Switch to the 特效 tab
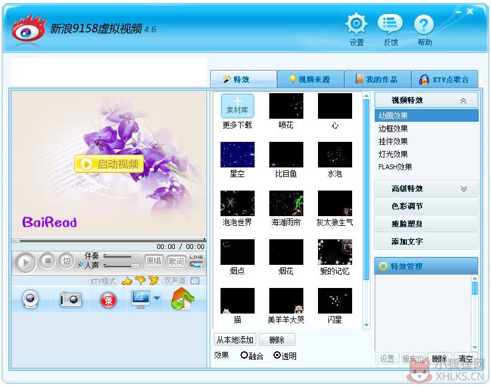Image resolution: width=491 pixels, height=386 pixels. [244, 79]
